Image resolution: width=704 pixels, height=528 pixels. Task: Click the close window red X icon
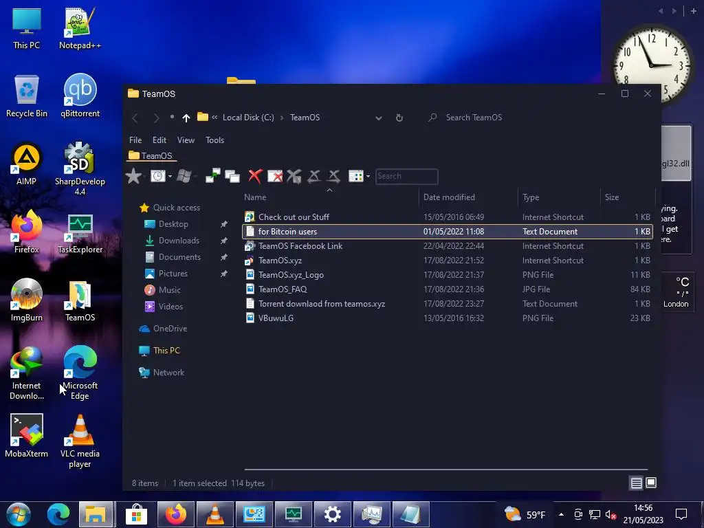pyautogui.click(x=275, y=176)
